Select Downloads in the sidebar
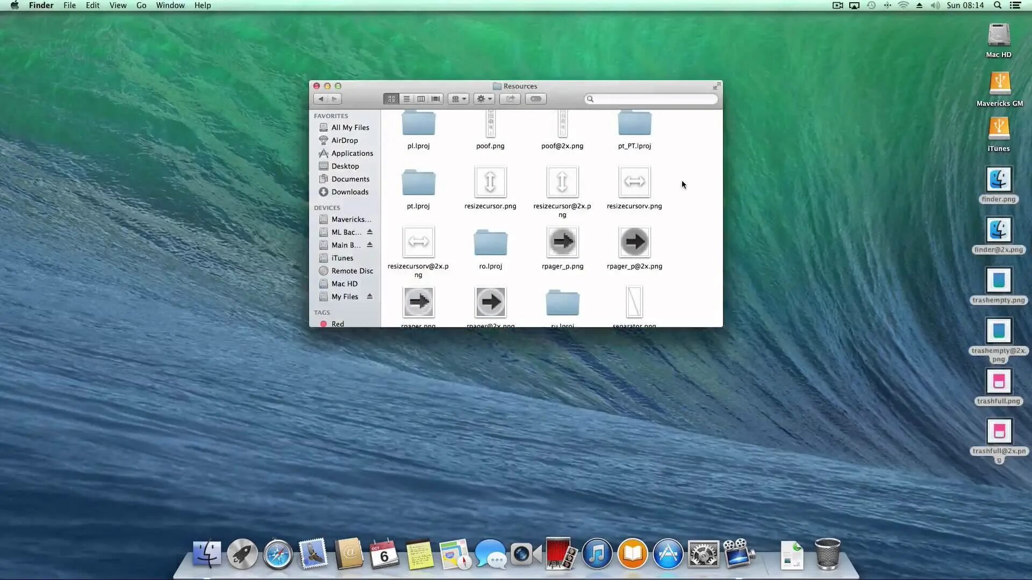Image resolution: width=1032 pixels, height=580 pixels. click(349, 192)
